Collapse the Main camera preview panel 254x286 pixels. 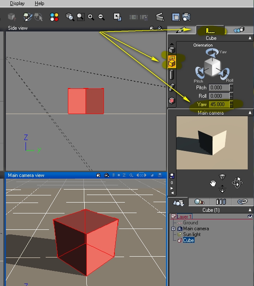click(250, 112)
